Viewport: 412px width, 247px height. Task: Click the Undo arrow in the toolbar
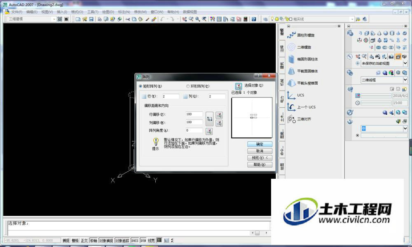point(162,19)
